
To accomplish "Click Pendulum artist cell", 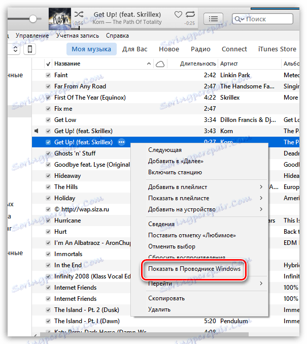I will tap(234, 321).
